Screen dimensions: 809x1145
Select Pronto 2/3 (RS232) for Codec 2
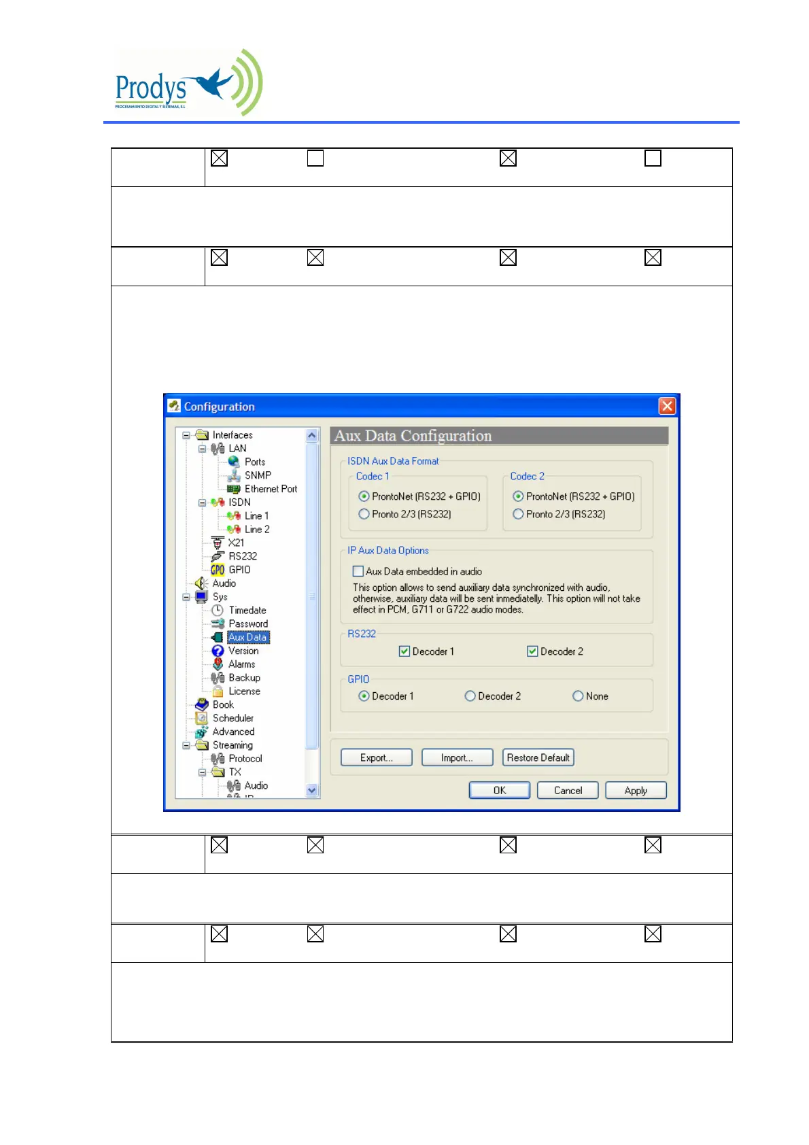(x=518, y=514)
